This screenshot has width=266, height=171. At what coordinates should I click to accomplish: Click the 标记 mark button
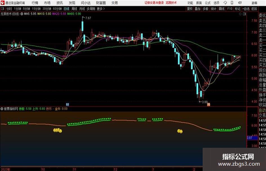pyautogui.click(x=238, y=9)
